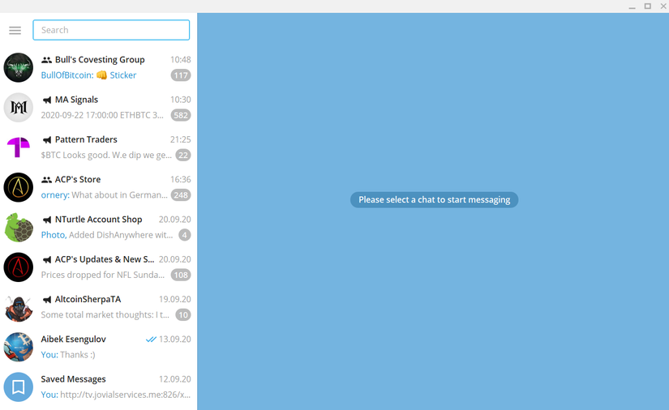Select the Pattern Traders chat title
This screenshot has height=410, width=669.
(86, 139)
